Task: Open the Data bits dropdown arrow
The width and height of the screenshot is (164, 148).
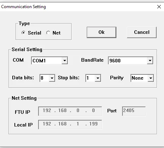Action: click(52, 78)
